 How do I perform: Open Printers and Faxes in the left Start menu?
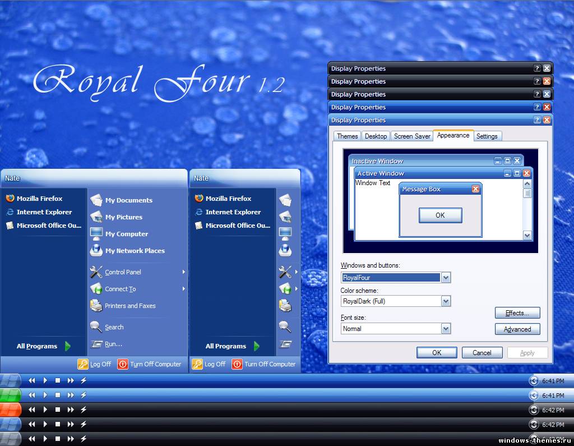click(x=123, y=306)
